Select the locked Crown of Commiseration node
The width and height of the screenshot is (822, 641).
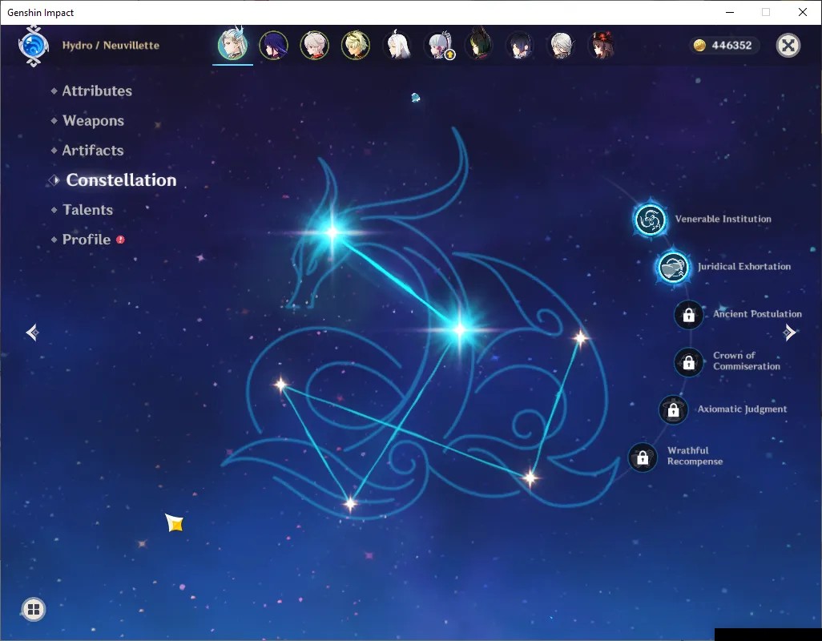[688, 361]
